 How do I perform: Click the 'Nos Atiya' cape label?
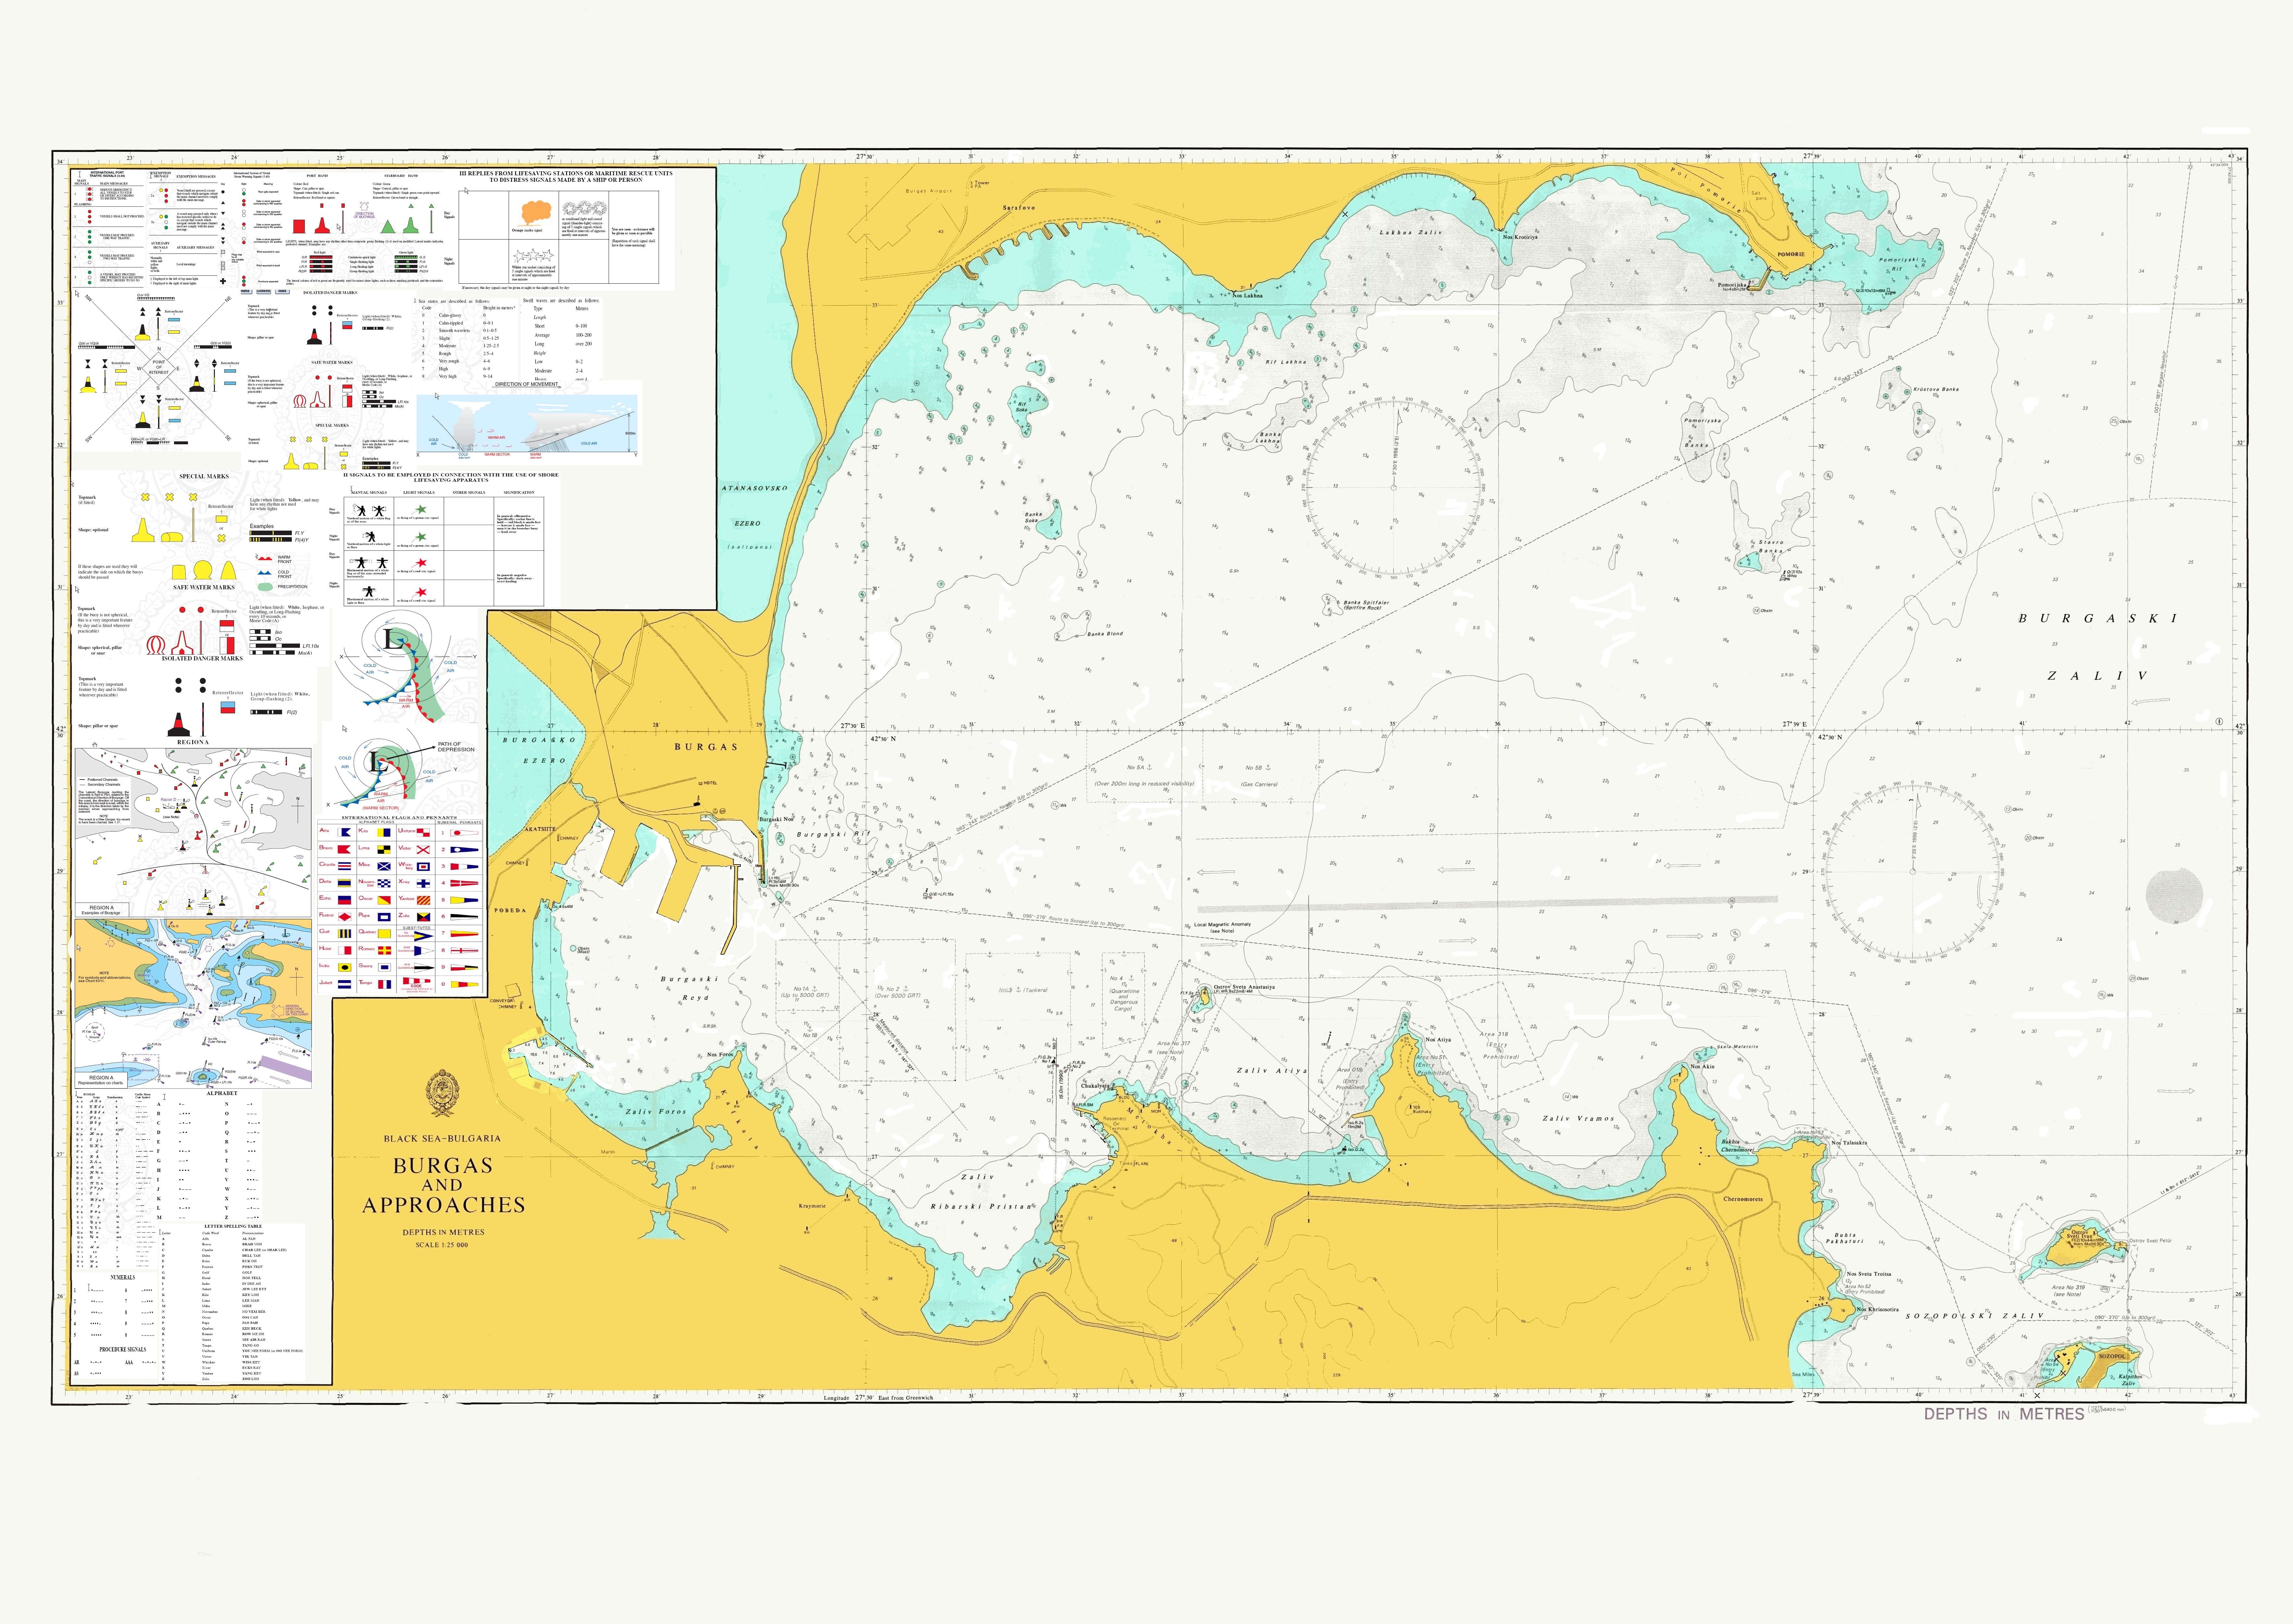click(1438, 1040)
